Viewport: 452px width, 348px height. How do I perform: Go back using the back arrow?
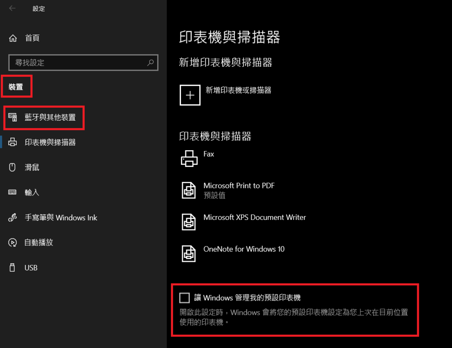pos(12,8)
